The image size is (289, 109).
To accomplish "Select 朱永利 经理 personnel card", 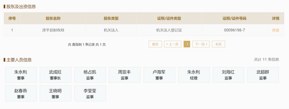I will [194, 75].
